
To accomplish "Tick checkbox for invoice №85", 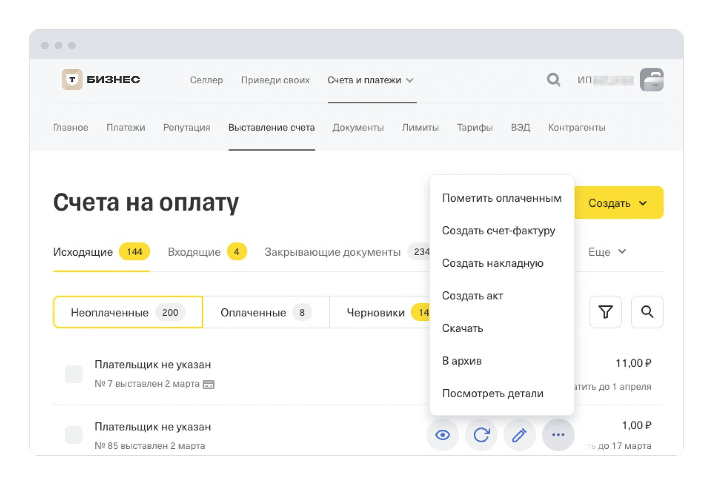I will (x=73, y=435).
